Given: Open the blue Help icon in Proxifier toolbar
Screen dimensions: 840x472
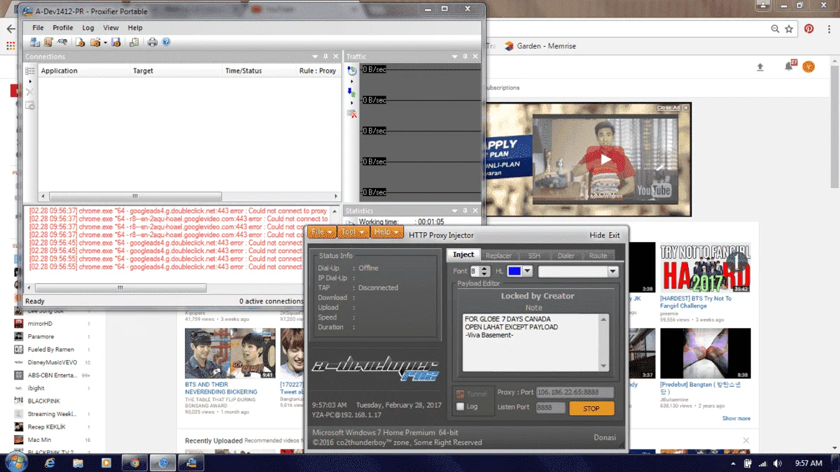Looking at the screenshot, I should tap(166, 42).
